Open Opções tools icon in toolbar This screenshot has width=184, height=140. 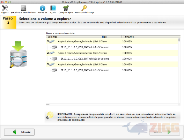(x=5, y=8)
